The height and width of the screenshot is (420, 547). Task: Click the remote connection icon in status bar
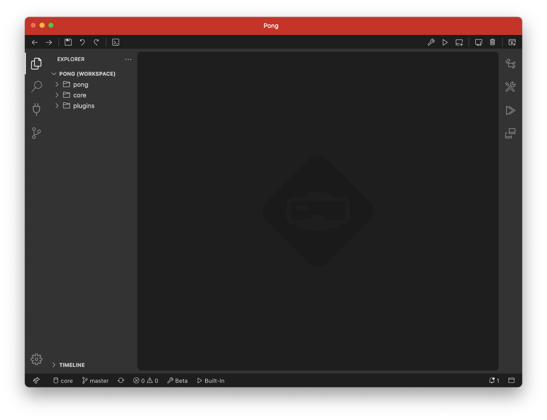[x=37, y=381]
